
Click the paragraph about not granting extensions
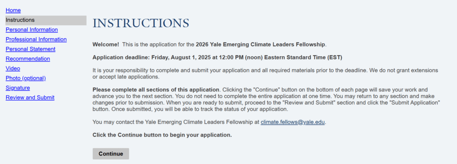(x=265, y=74)
